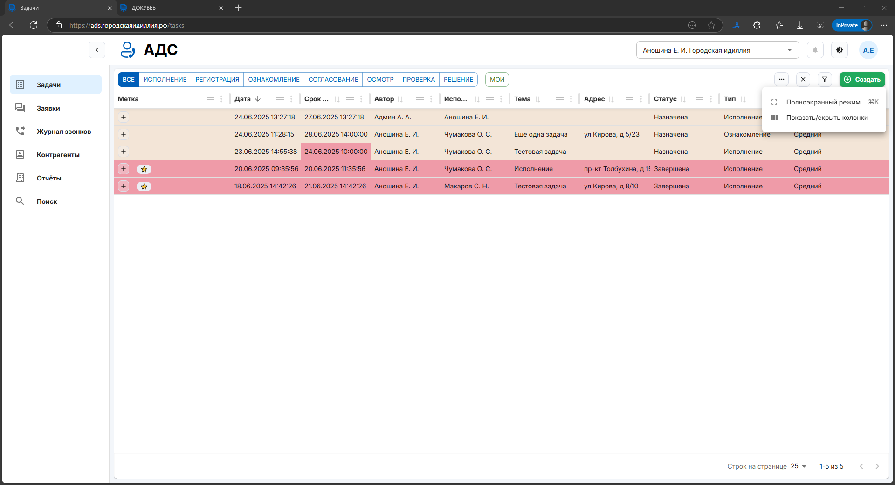Screen dimensions: 895x485
Task: Select Показать/скрыть колонки menu item
Action: 826,118
